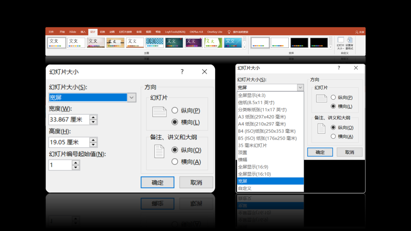This screenshot has width=411, height=231.
Task: Click the help question mark in left dialog
Action: coord(182,72)
